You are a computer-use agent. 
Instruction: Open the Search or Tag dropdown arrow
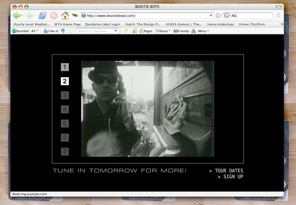(x=116, y=31)
